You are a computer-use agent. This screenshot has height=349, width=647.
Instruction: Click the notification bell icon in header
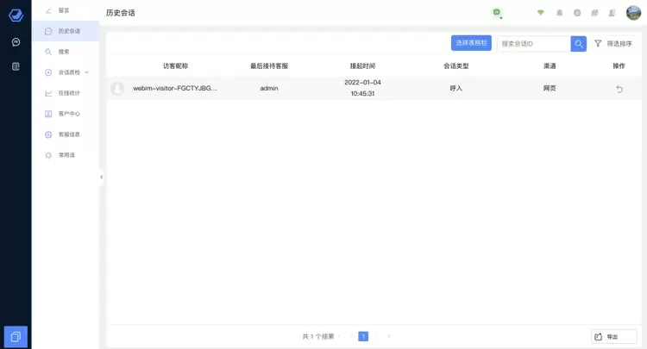[560, 13]
